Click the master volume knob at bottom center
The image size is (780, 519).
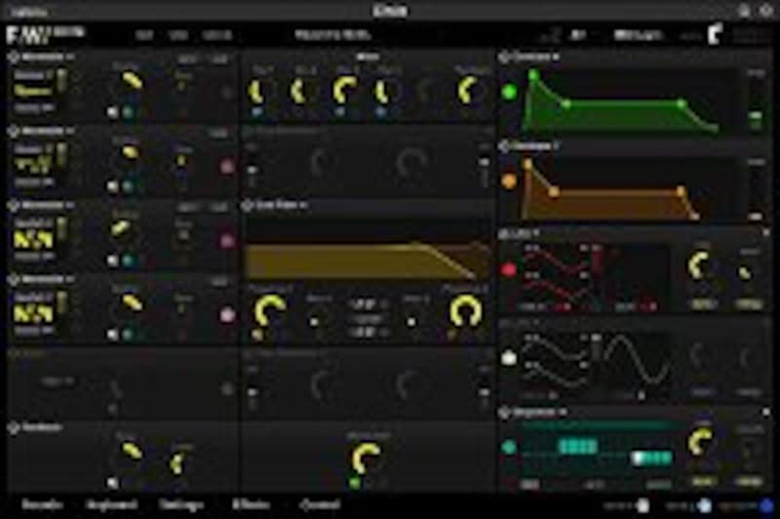coord(366,458)
